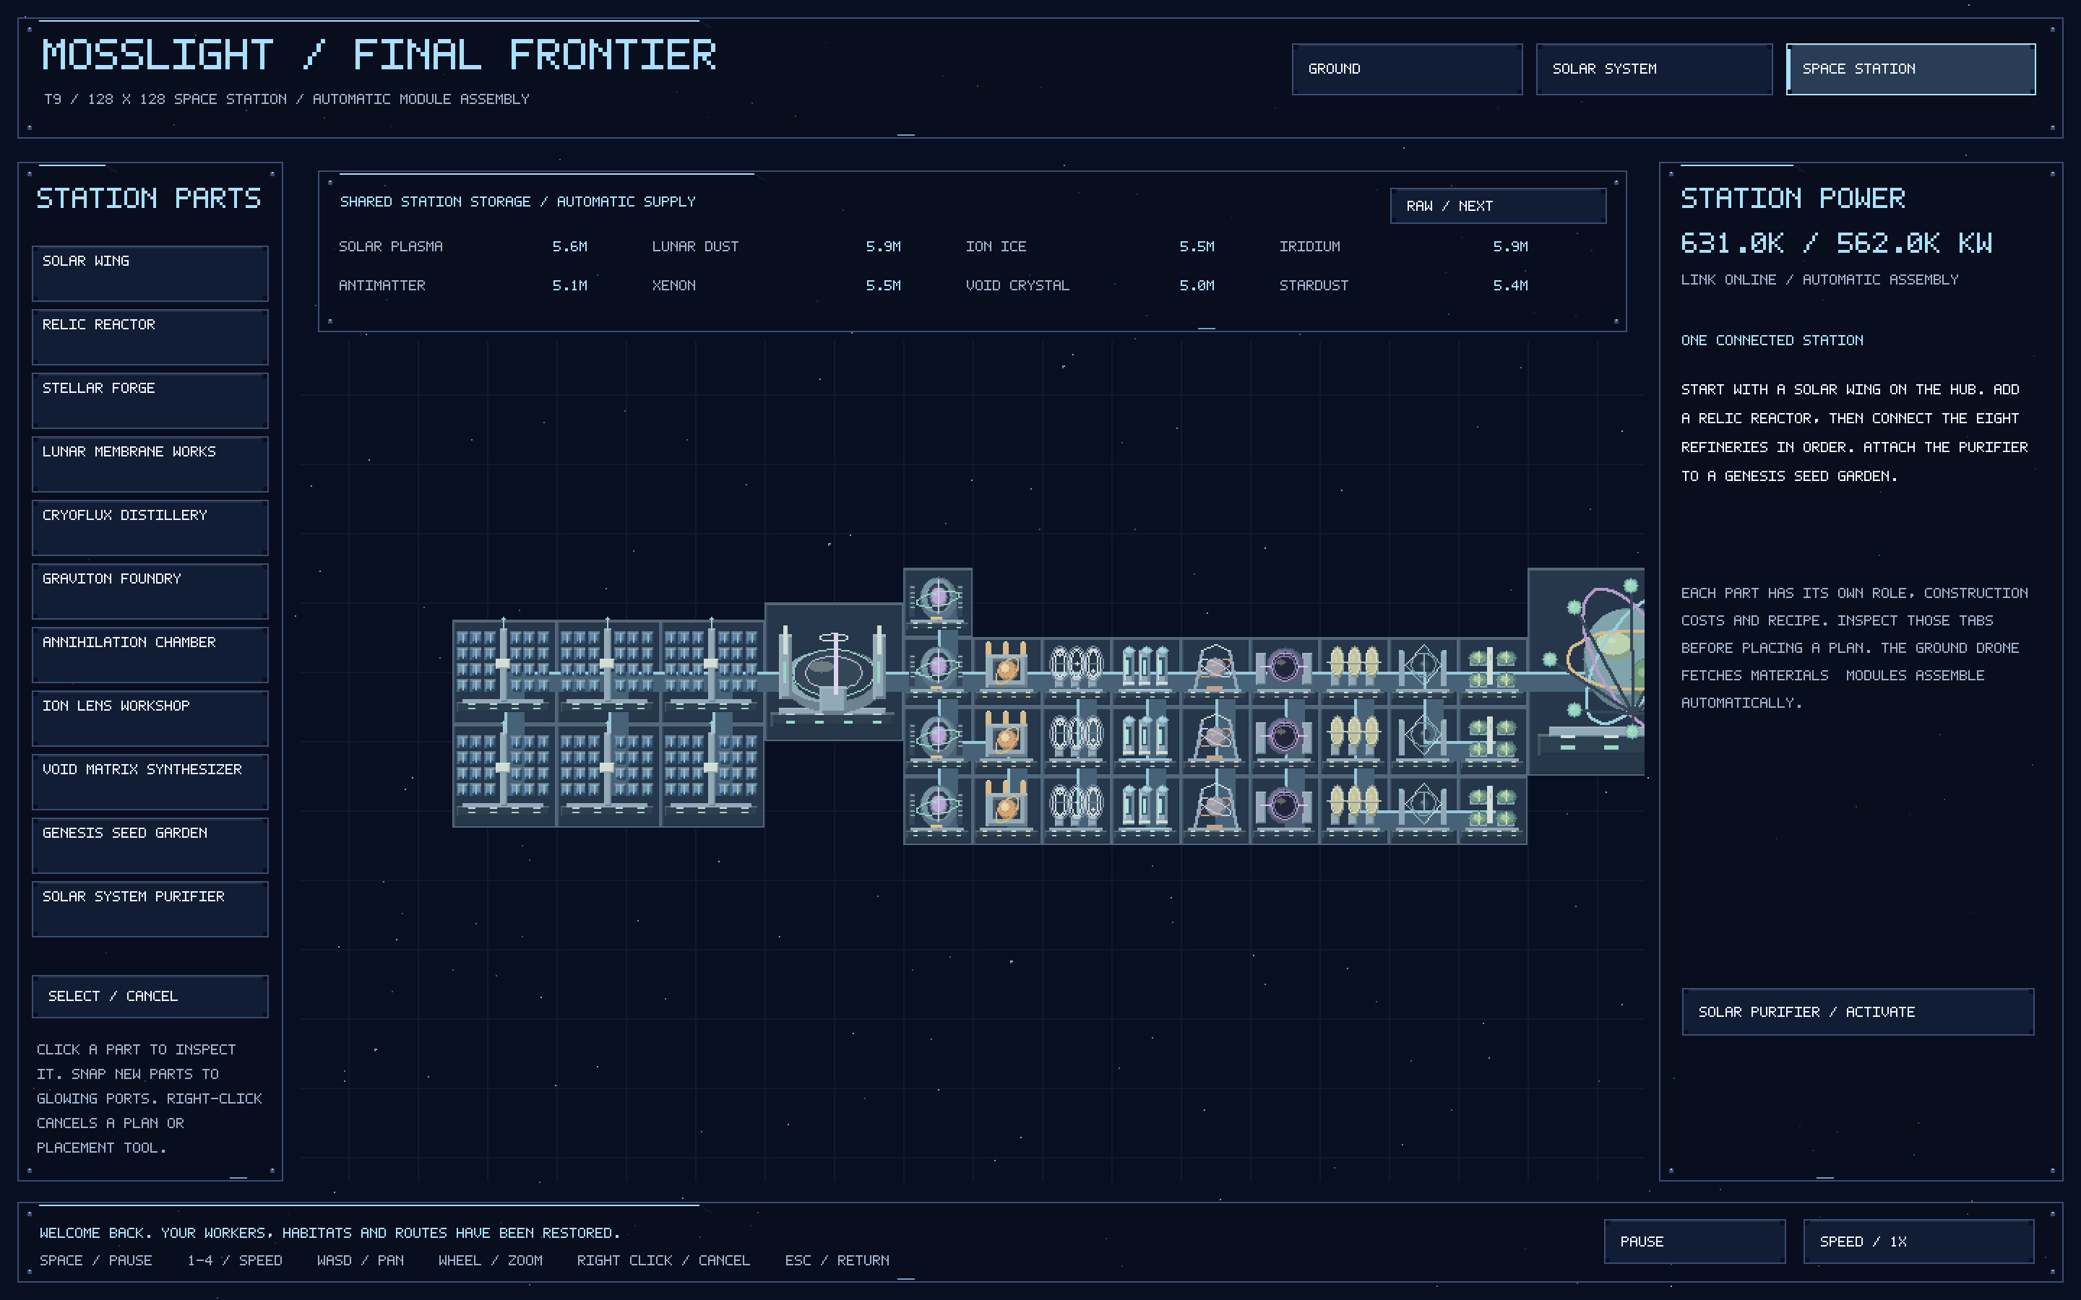2081x1300 pixels.
Task: Choose the Annihilation Chamber part
Action: [x=150, y=655]
